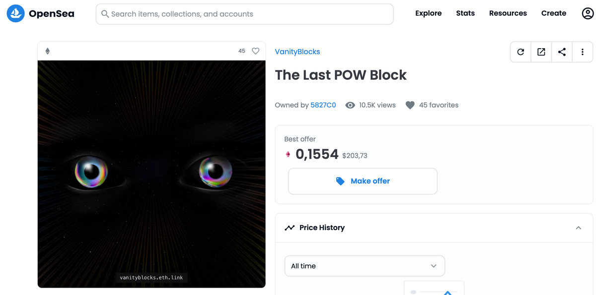596x295 pixels.
Task: Open owner 5827C0 profile link
Action: click(x=323, y=105)
